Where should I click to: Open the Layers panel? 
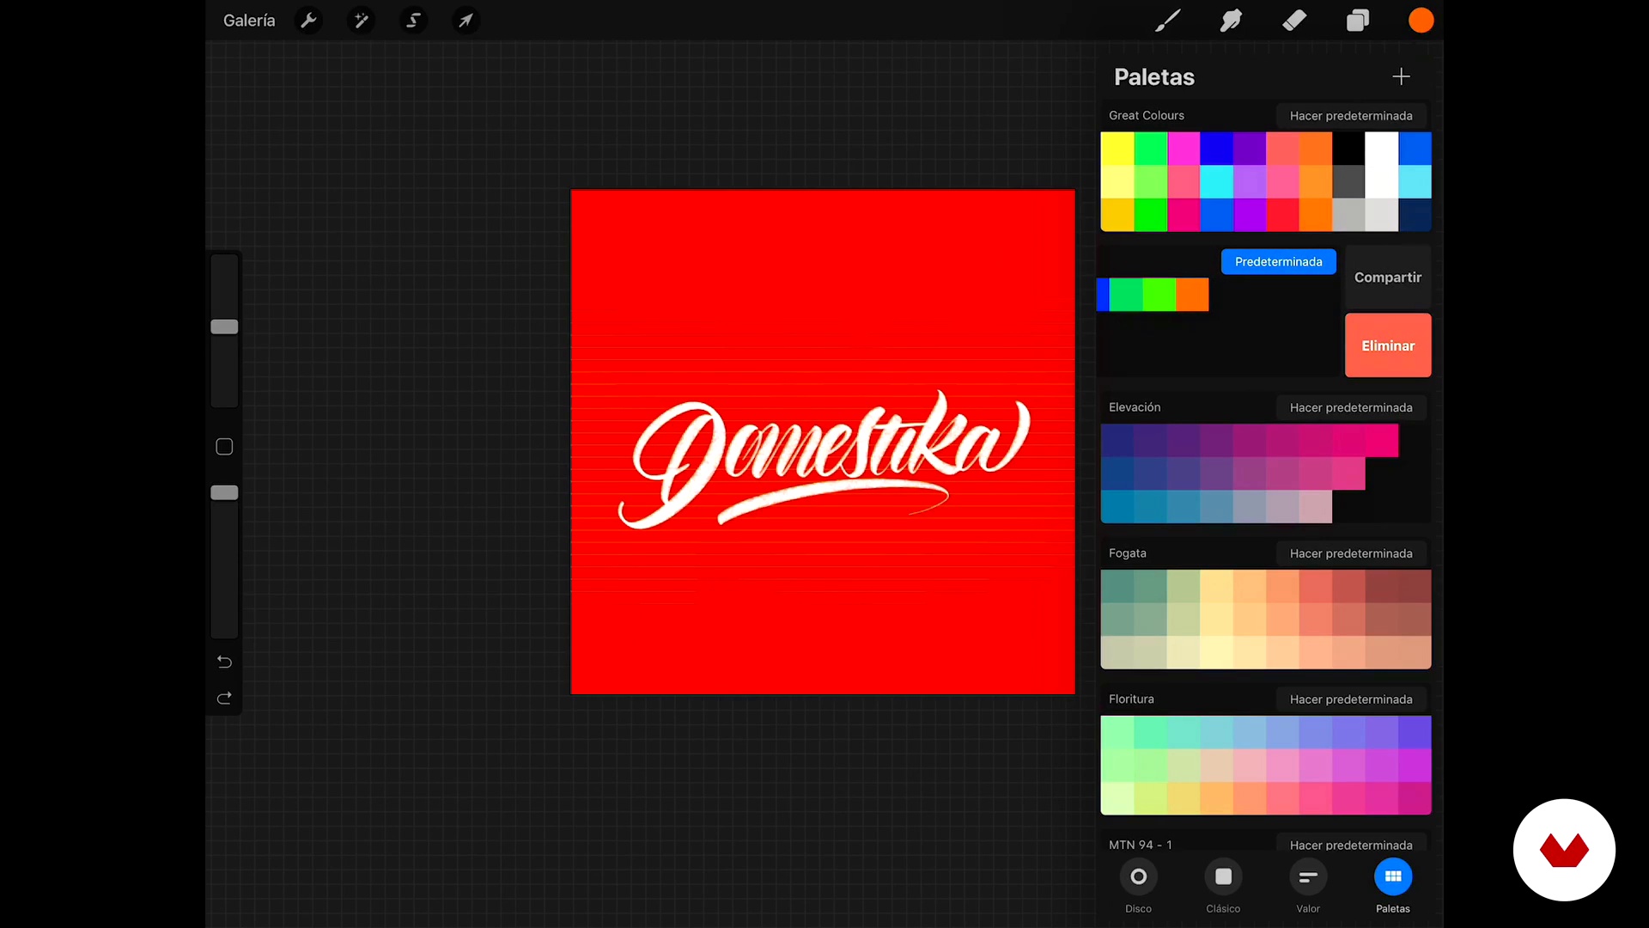1358,21
